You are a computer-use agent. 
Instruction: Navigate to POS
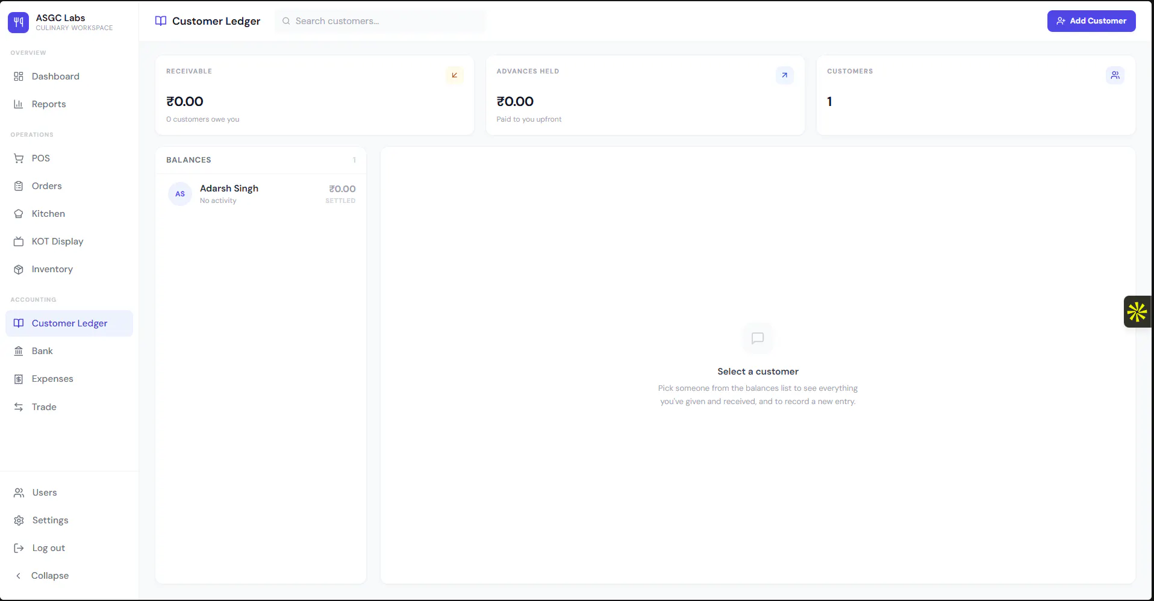(x=69, y=158)
